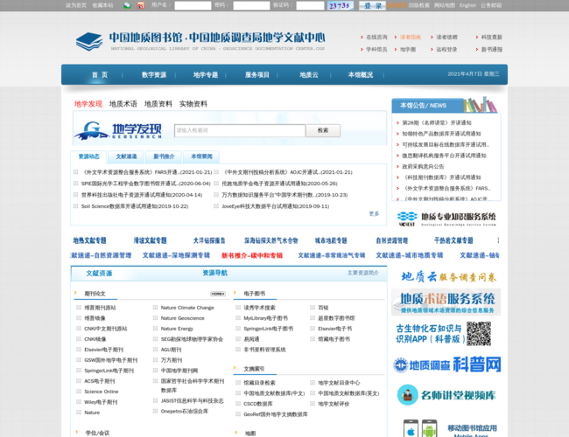This screenshot has width=569, height=437.
Task: Switch to the 资源导航 tab
Action: point(214,273)
